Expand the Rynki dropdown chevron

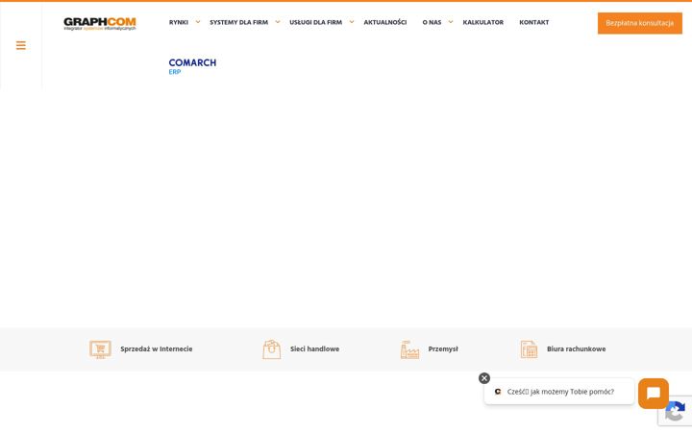click(198, 21)
